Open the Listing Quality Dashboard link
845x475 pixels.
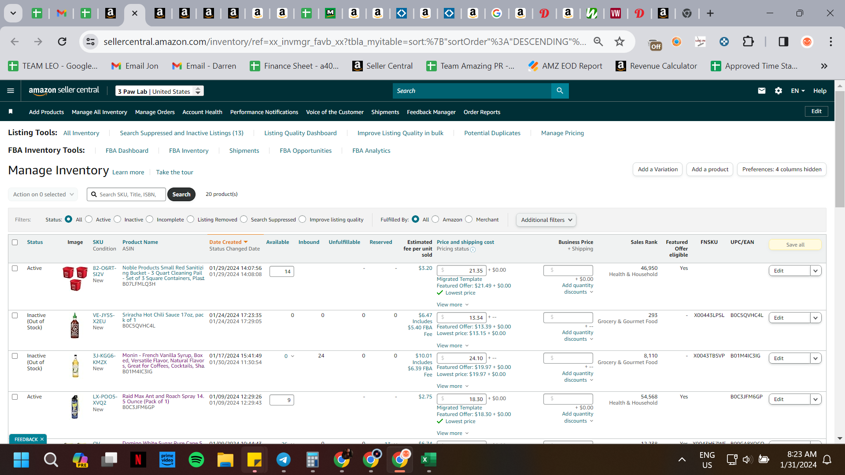tap(300, 133)
